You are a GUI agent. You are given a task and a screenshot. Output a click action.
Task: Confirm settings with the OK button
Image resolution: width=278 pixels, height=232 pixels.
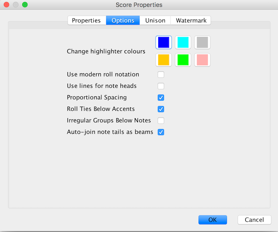pos(213,220)
